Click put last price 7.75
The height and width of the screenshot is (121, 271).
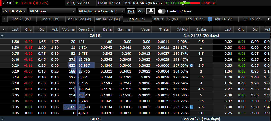click(x=228, y=113)
